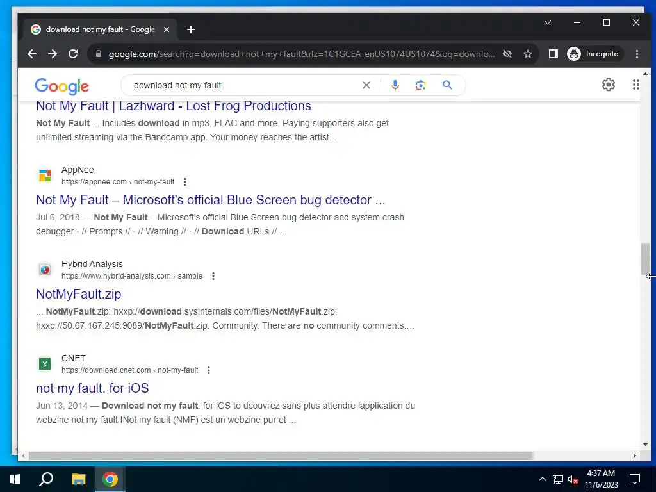This screenshot has width=656, height=492.
Task: Close the 'download not my fault' tab
Action: click(x=167, y=29)
